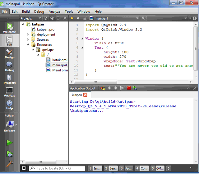Open the Debug menu
This screenshot has height=174, width=199.
click(x=39, y=11)
